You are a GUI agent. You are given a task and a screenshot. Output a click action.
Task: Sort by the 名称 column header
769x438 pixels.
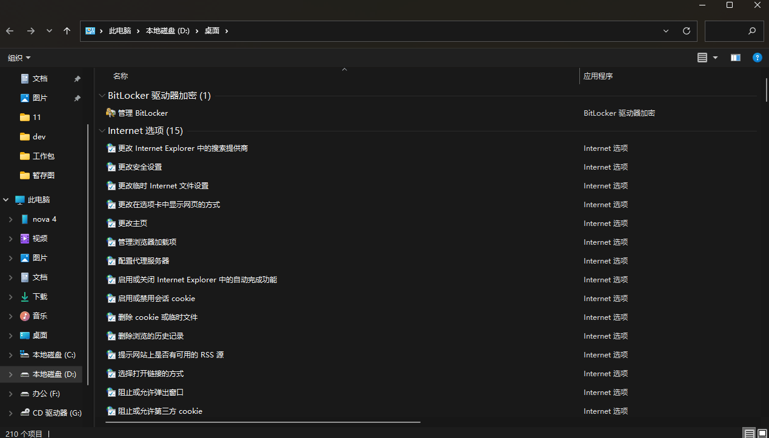pyautogui.click(x=121, y=76)
